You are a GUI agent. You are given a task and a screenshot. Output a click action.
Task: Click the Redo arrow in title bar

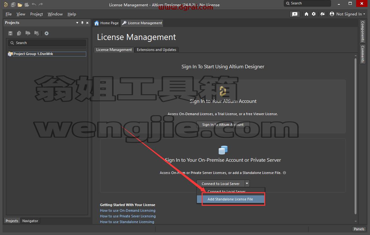(x=41, y=4)
